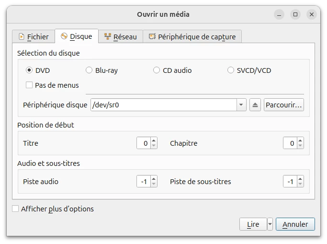The image size is (327, 244).
Task: Click the disc eject icon button
Action: coord(255,105)
